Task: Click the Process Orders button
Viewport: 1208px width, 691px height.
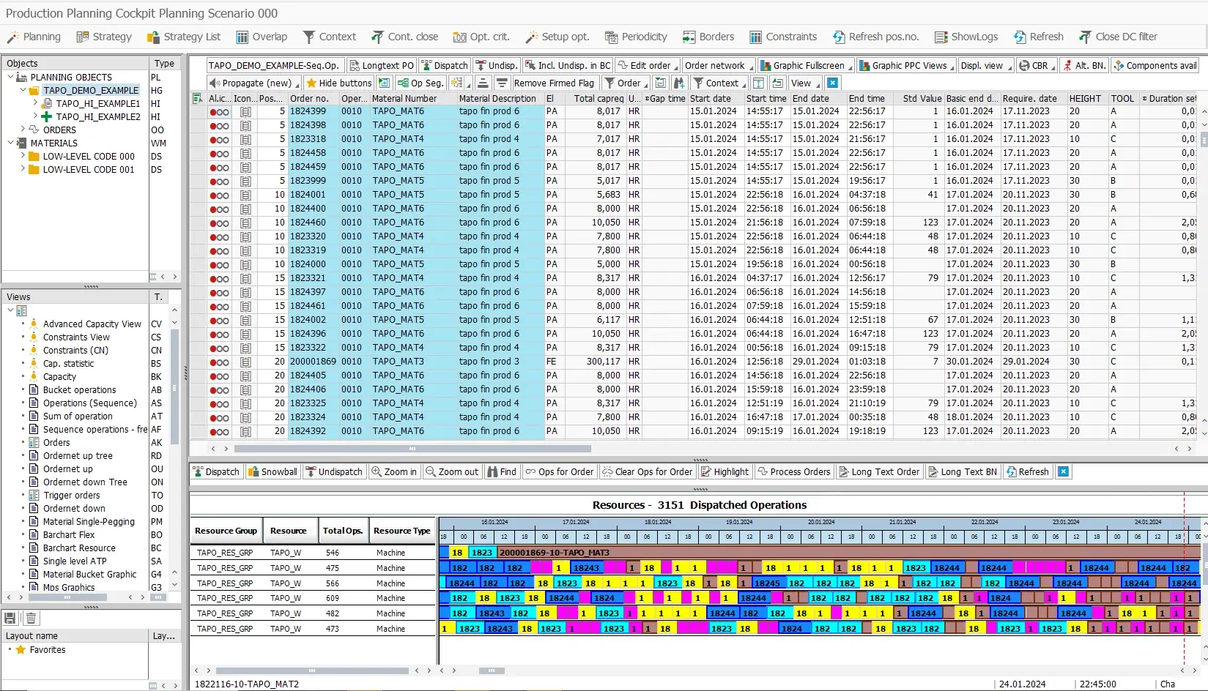Action: coord(793,471)
